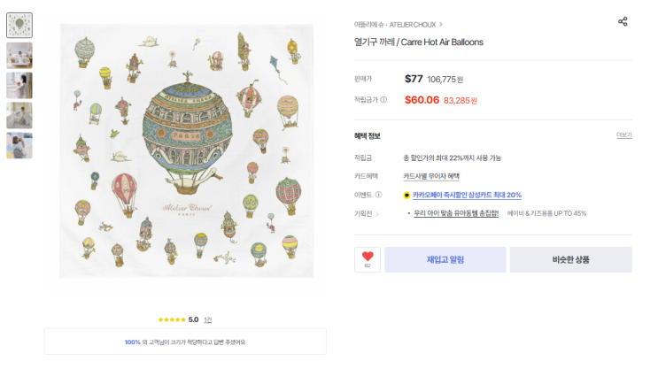Click the share icon
658x369 pixels.
(x=623, y=22)
